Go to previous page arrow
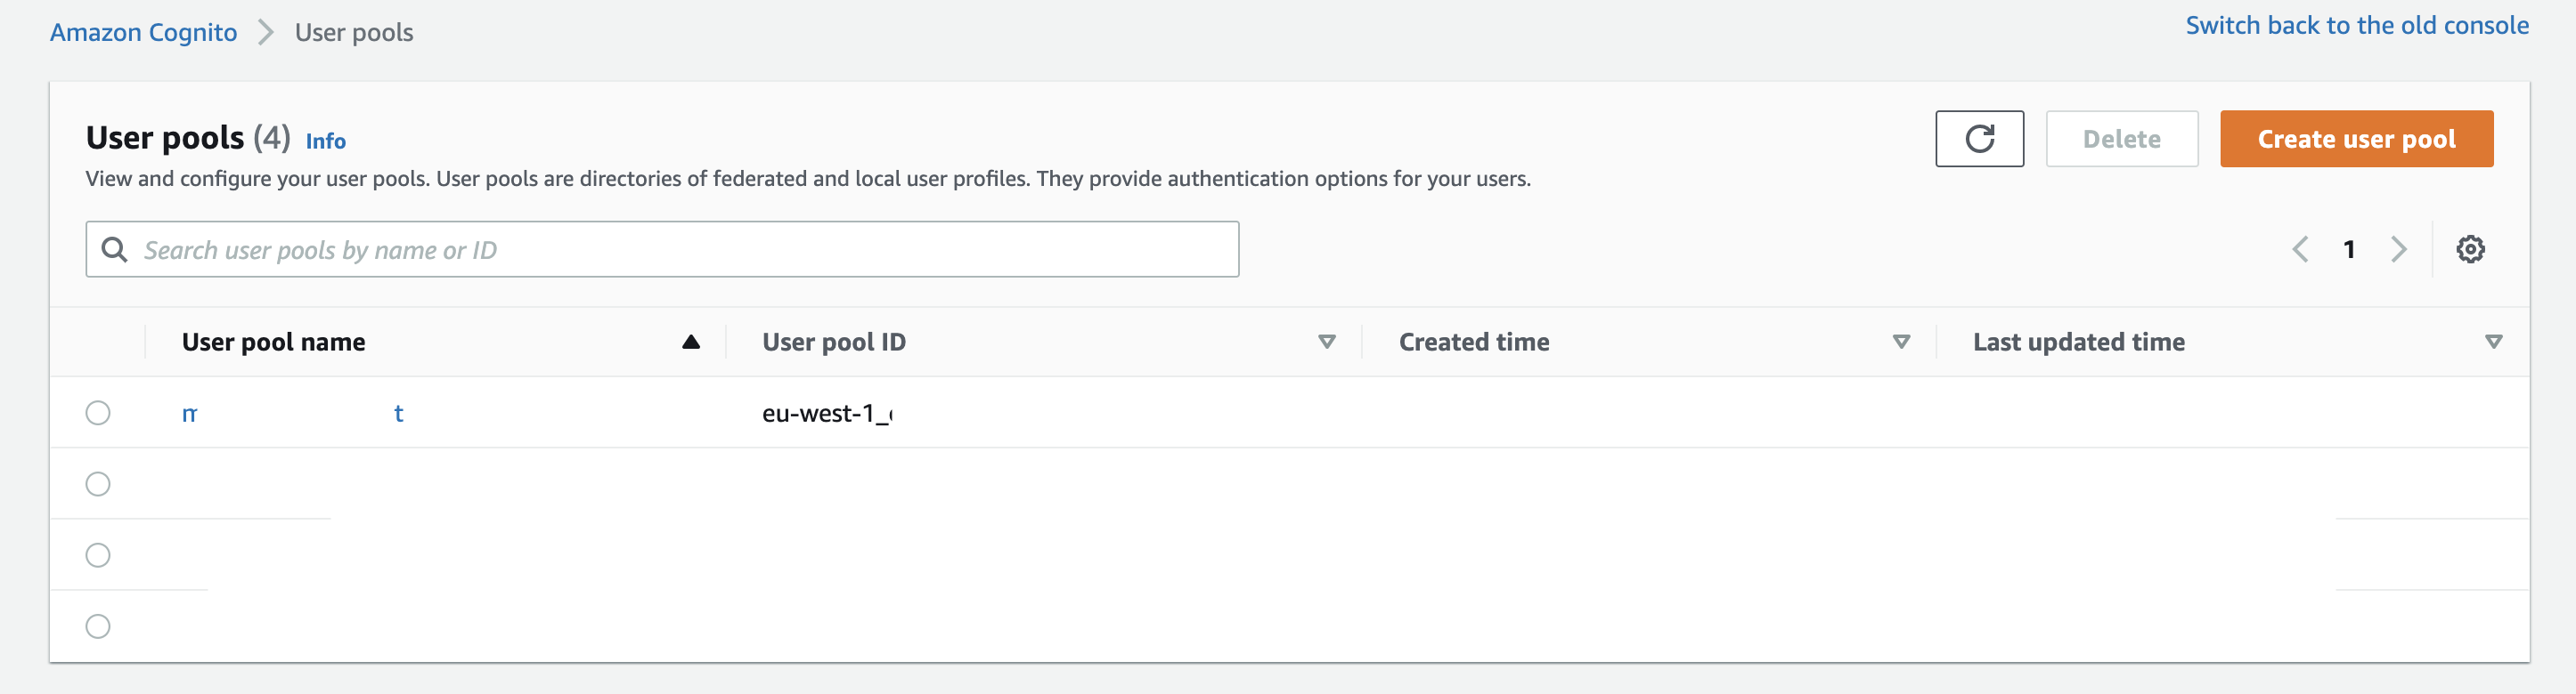 click(2300, 248)
